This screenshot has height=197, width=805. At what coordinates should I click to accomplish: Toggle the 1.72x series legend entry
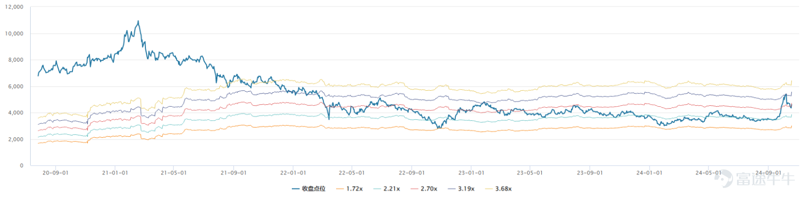point(350,189)
